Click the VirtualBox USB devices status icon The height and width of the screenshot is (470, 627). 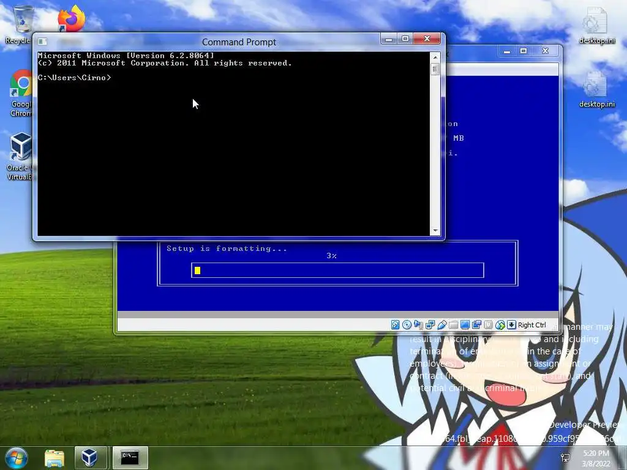click(442, 325)
